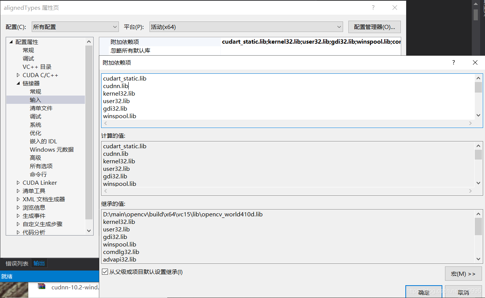
Task: Expand the 代码分析 node
Action: click(x=18, y=232)
